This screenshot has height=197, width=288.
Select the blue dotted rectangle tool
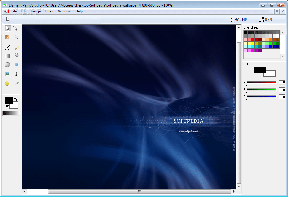point(17,64)
